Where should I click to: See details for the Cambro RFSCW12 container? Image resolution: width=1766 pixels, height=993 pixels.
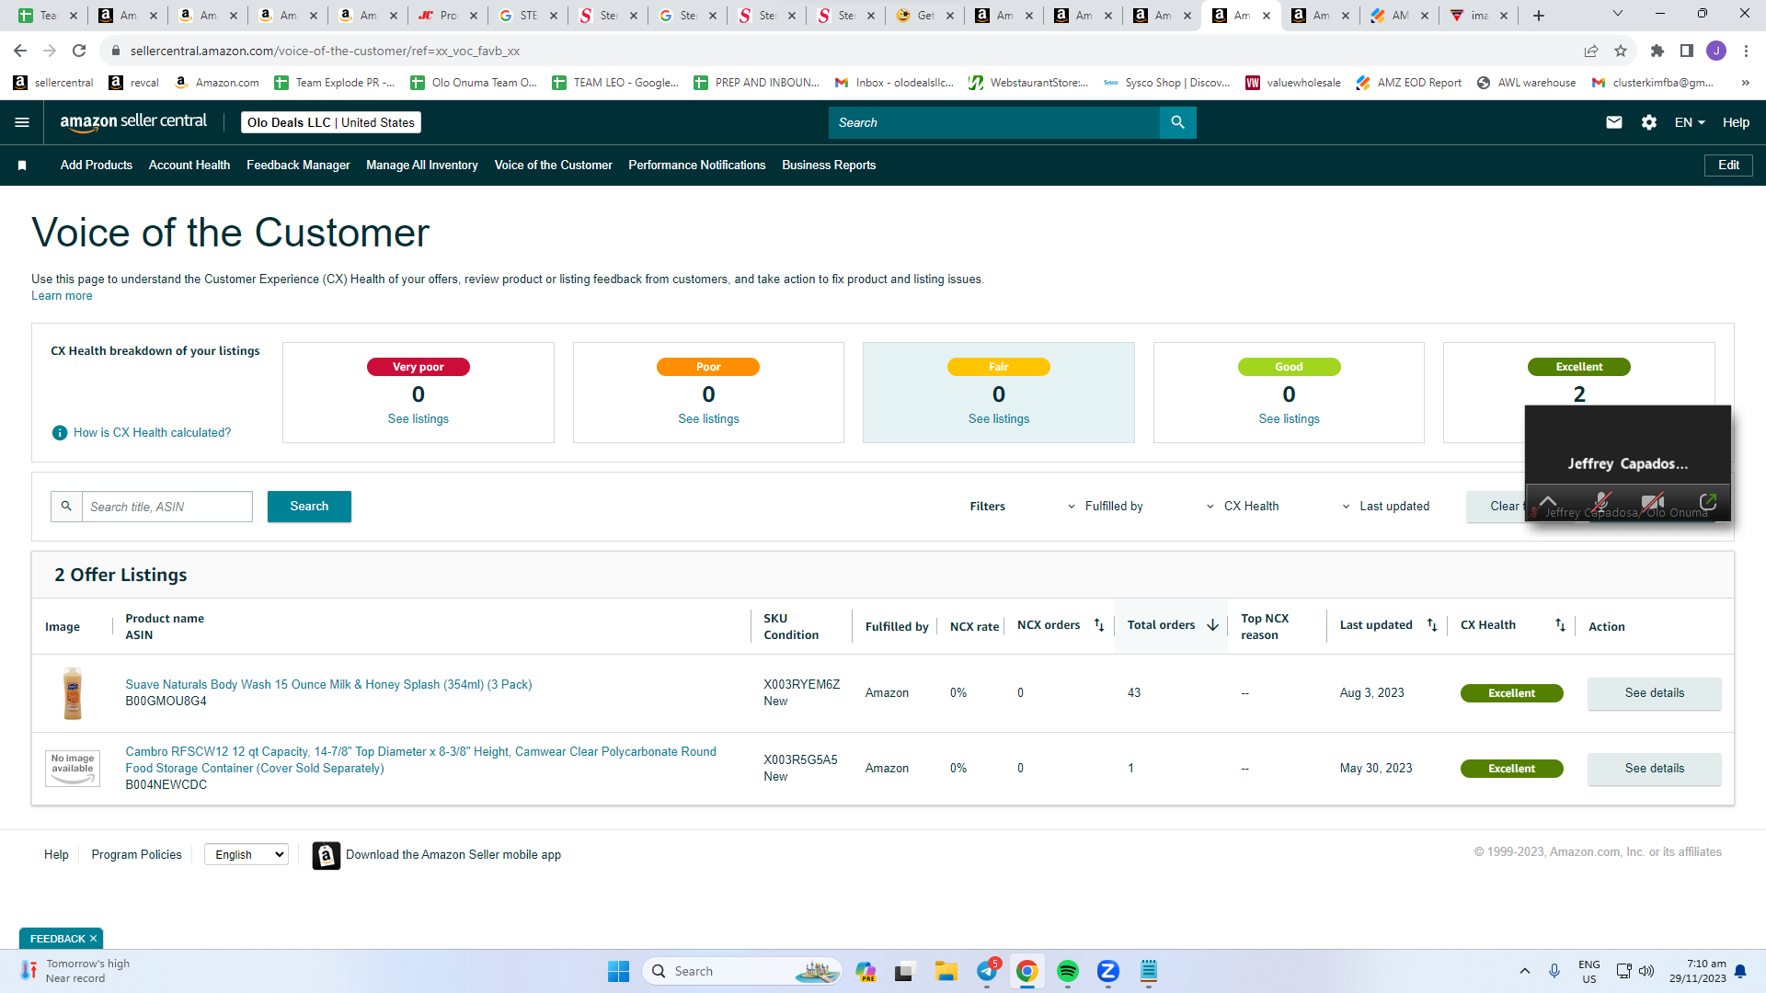pyautogui.click(x=1655, y=769)
